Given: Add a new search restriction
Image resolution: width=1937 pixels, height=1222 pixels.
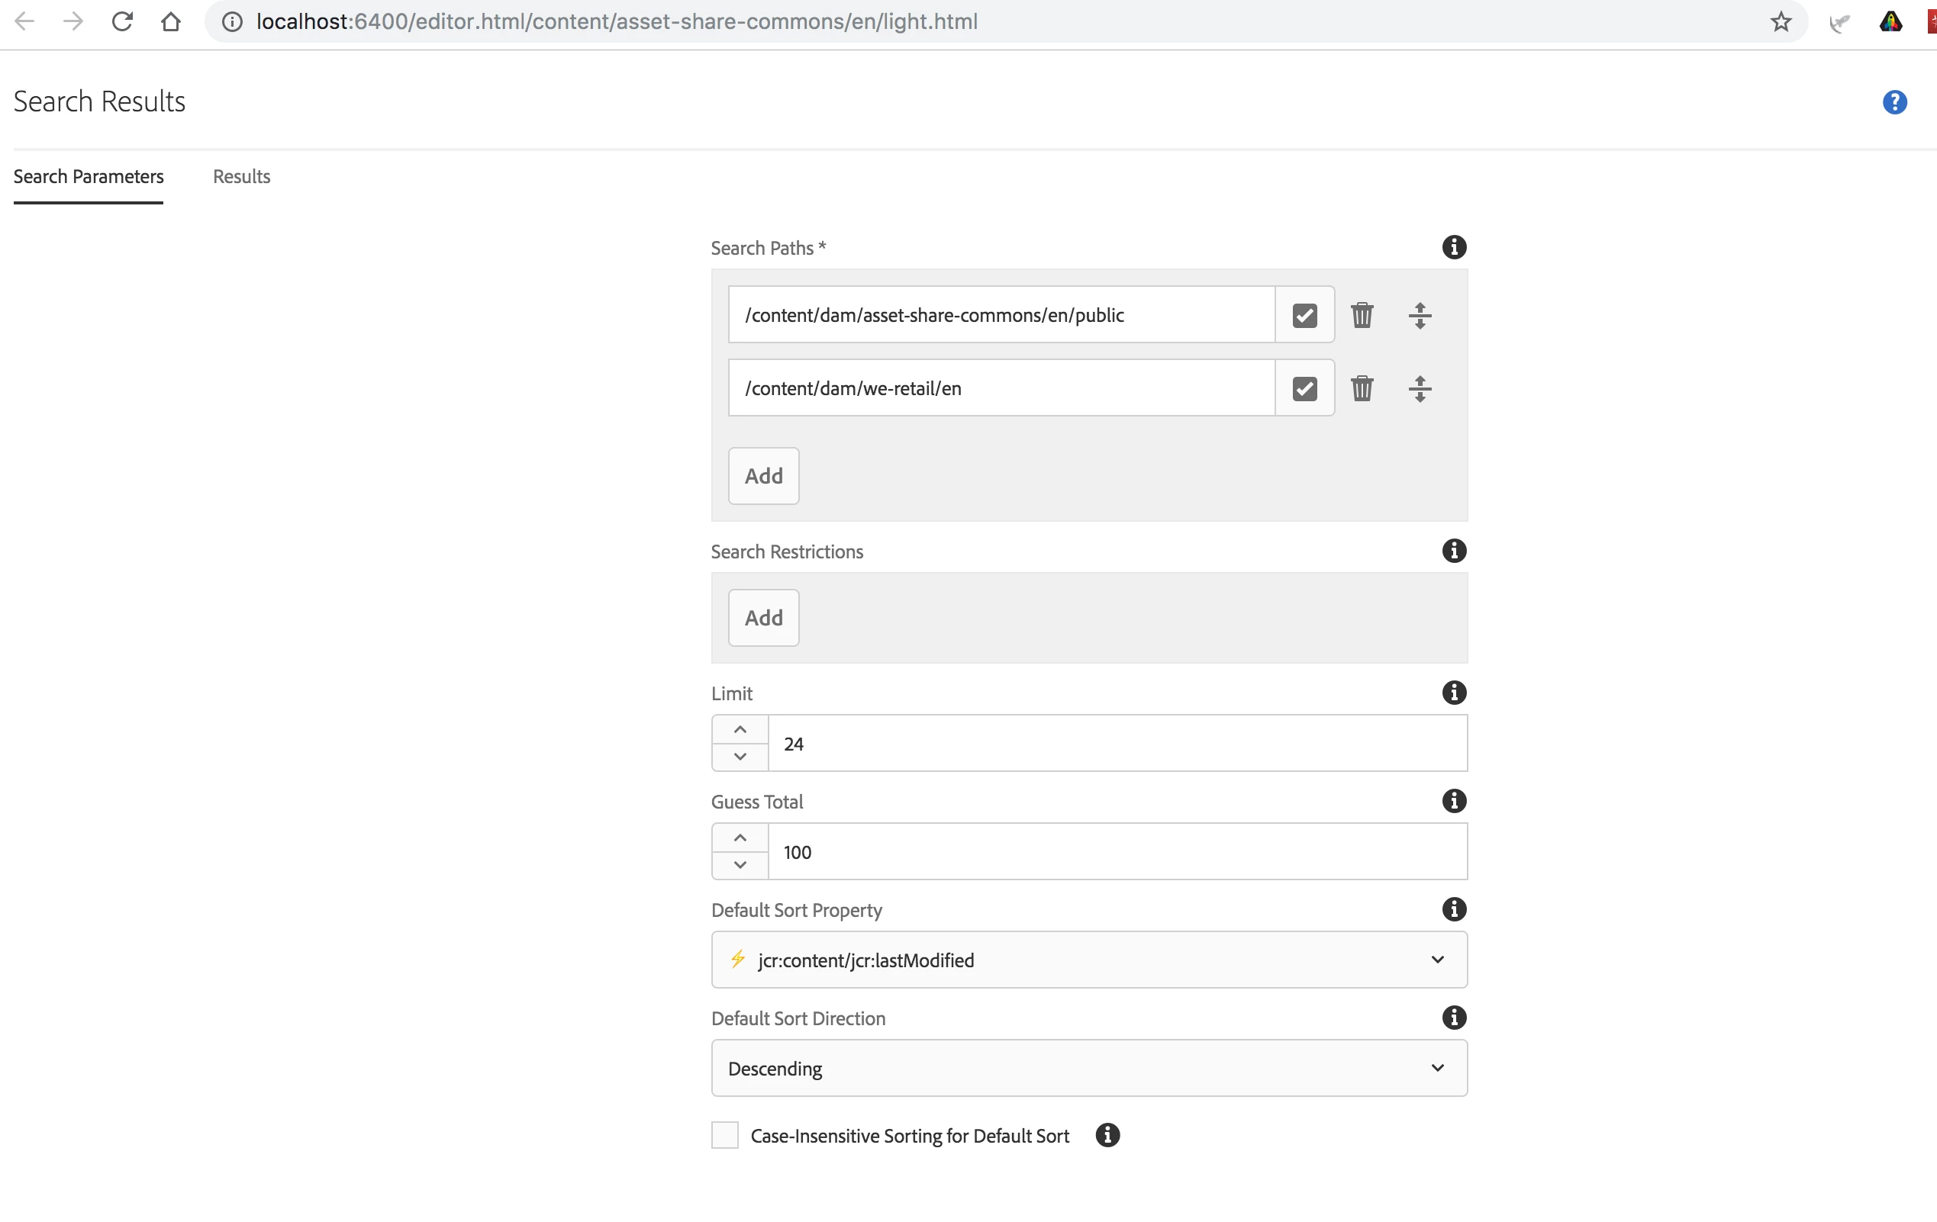Looking at the screenshot, I should pos(763,618).
